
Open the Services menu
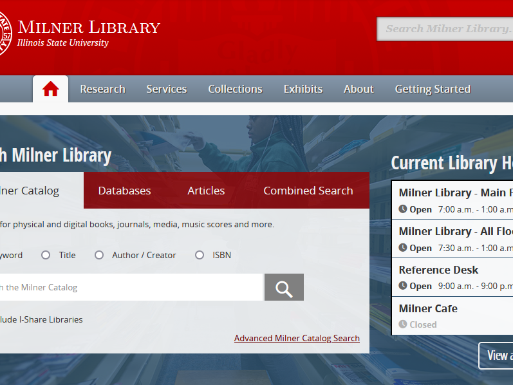click(x=167, y=89)
